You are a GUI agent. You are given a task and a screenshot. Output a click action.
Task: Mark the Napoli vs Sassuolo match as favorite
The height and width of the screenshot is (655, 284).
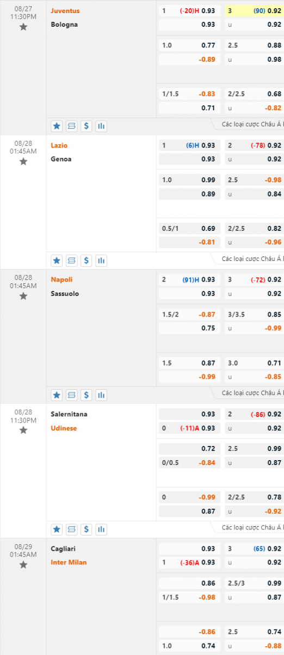(23, 296)
